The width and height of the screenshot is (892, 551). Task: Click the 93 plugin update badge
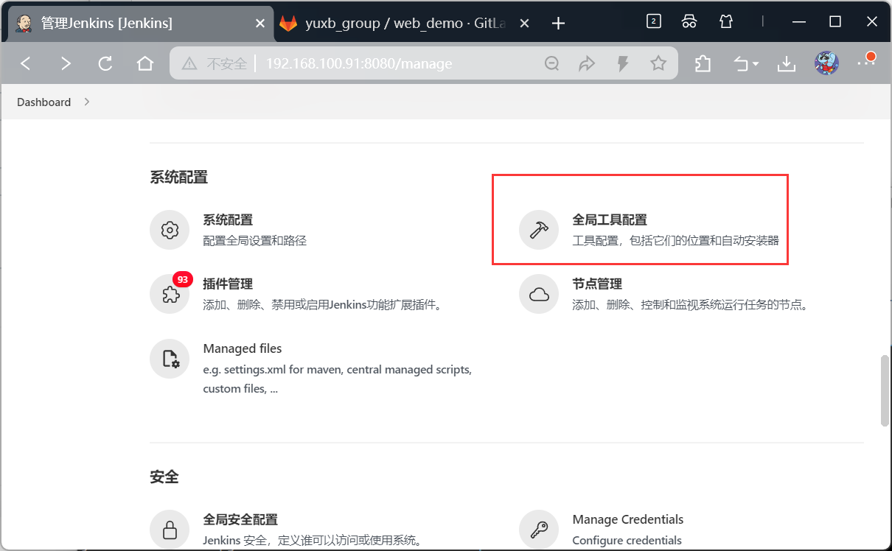[183, 280]
